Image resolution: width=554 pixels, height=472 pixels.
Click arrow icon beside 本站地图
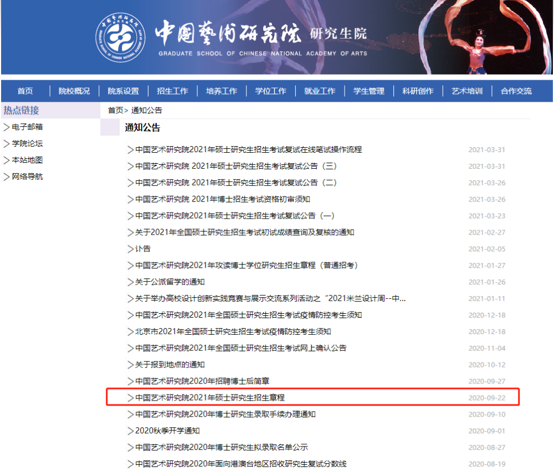click(6, 160)
